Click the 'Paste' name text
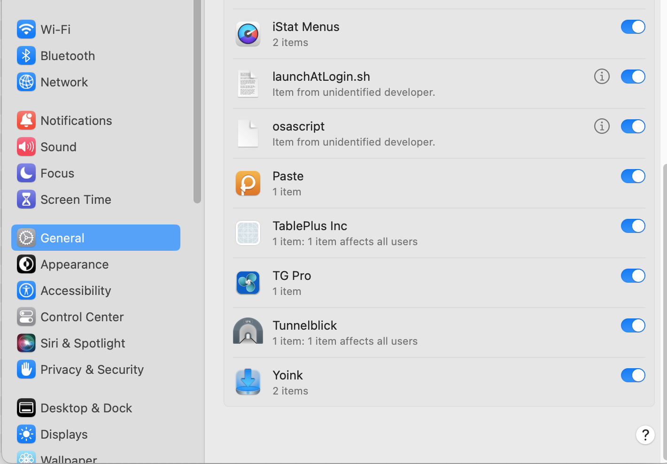Screen dimensions: 667x464 pyautogui.click(x=288, y=176)
